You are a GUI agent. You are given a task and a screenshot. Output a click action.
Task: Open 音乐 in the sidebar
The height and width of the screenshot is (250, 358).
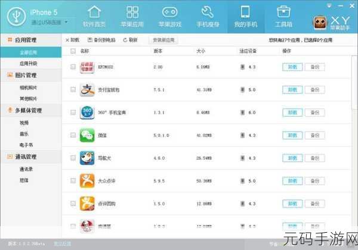tap(24, 134)
